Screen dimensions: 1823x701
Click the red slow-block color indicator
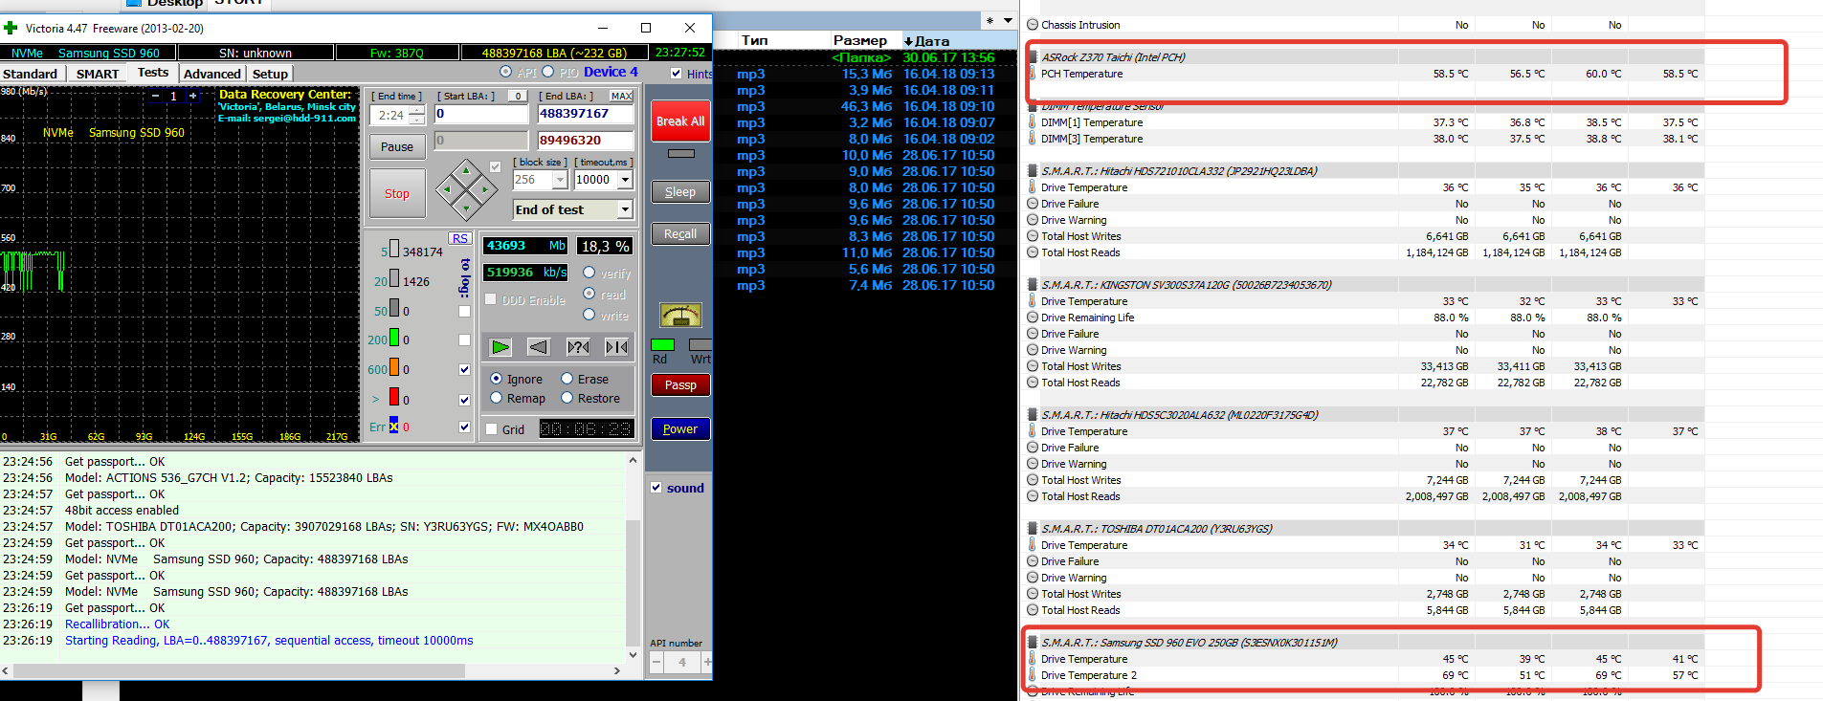(394, 397)
